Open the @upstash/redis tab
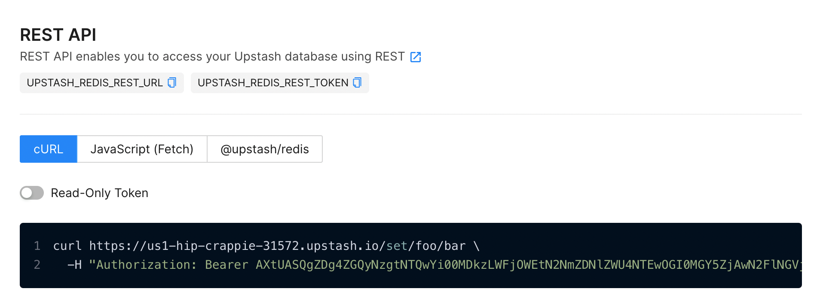Image resolution: width=823 pixels, height=307 pixels. point(265,149)
